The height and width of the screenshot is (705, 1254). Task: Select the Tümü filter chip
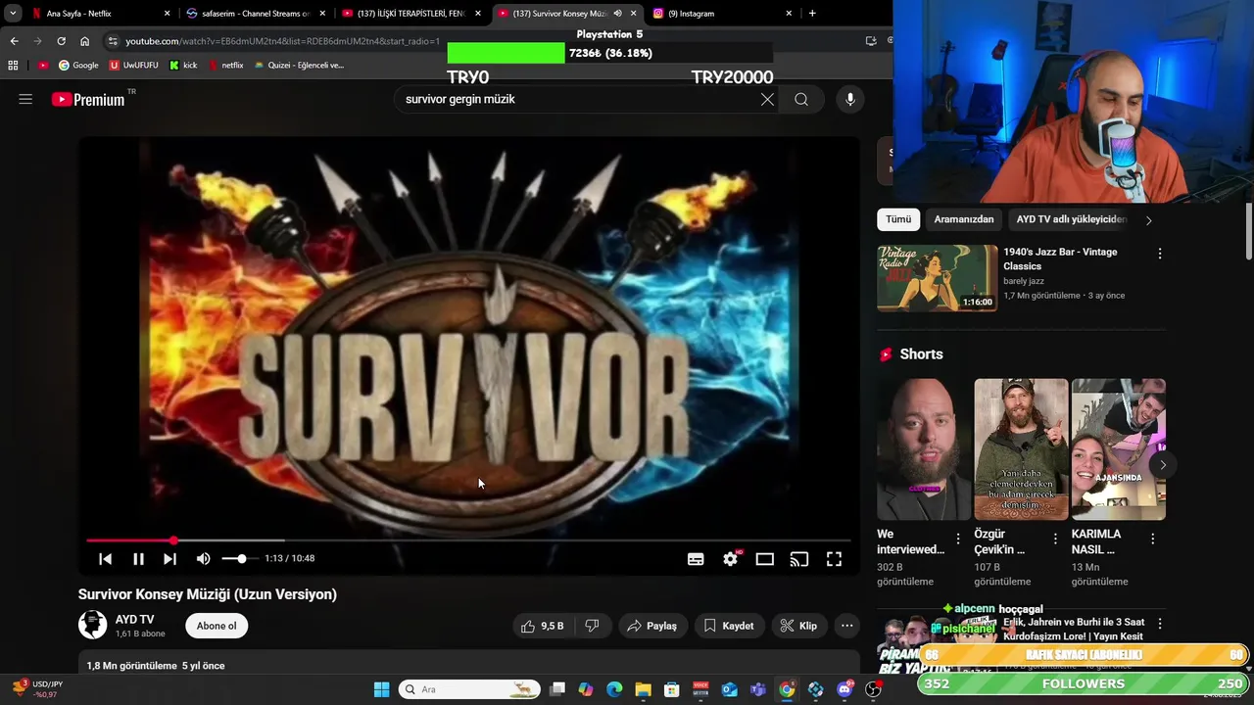coord(898,219)
